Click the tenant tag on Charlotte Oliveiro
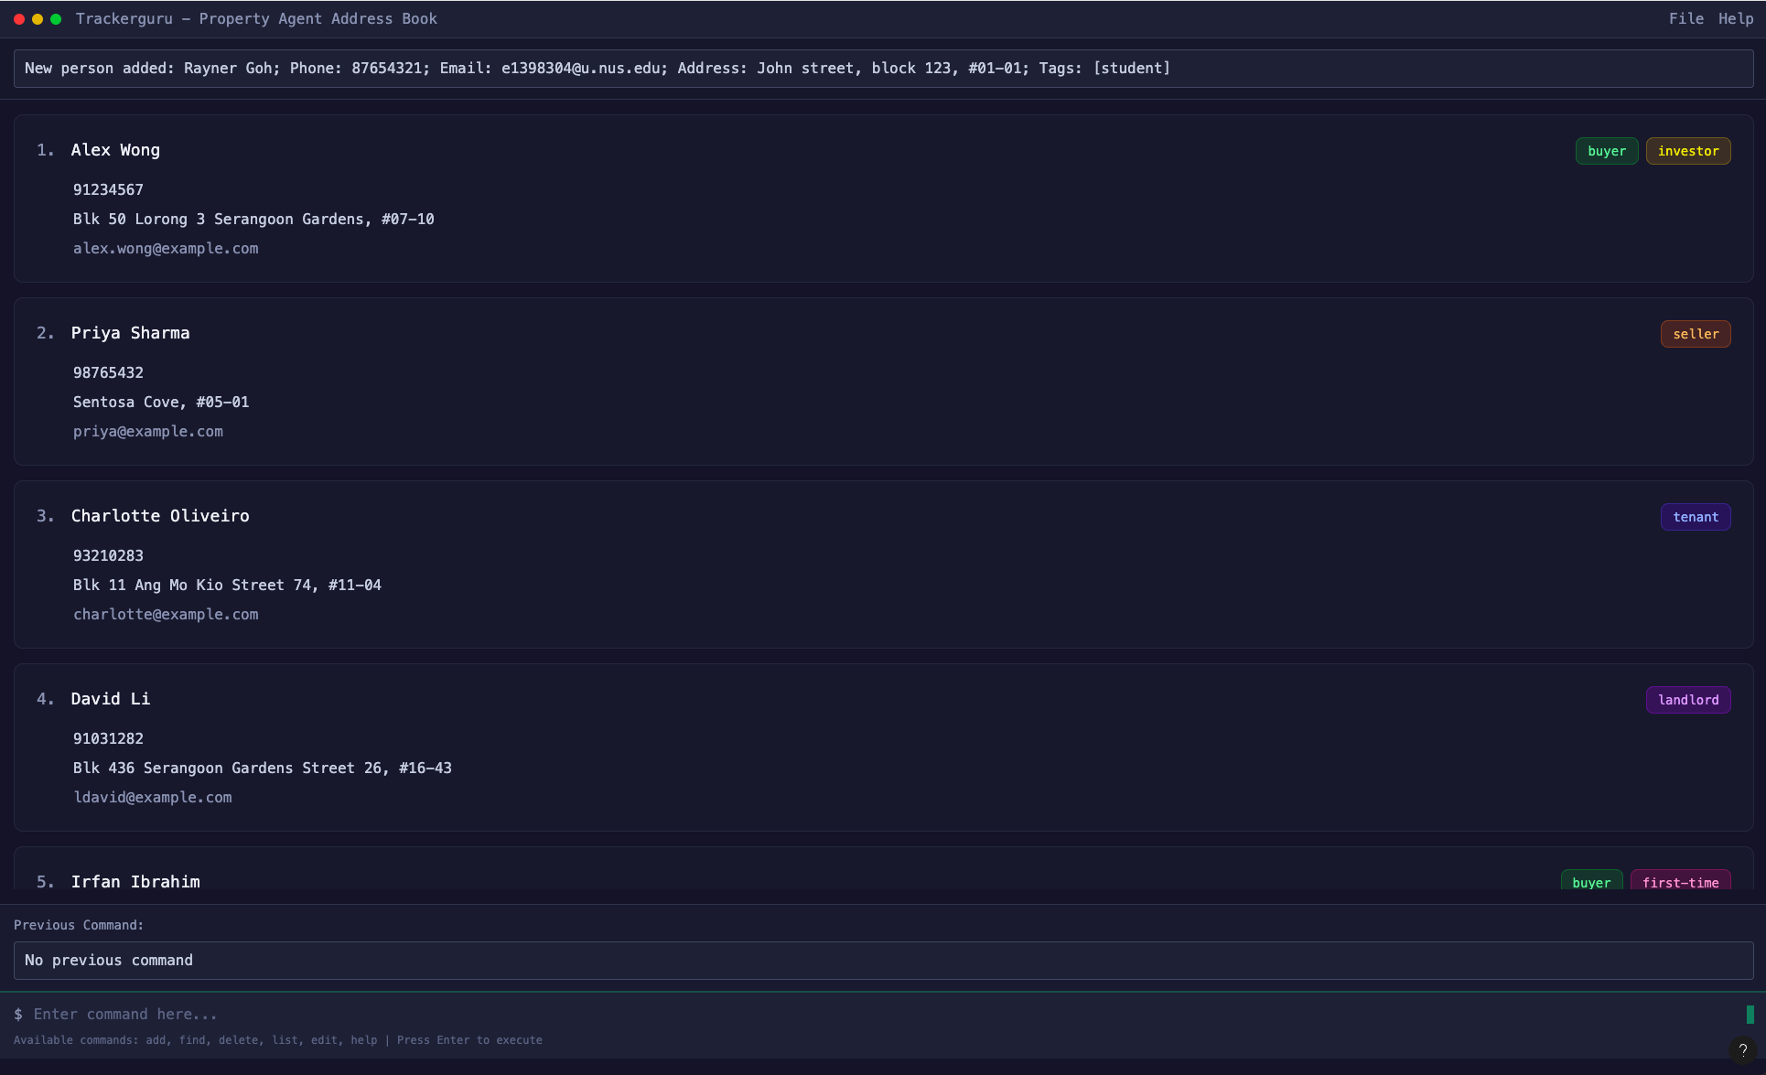 [1695, 517]
